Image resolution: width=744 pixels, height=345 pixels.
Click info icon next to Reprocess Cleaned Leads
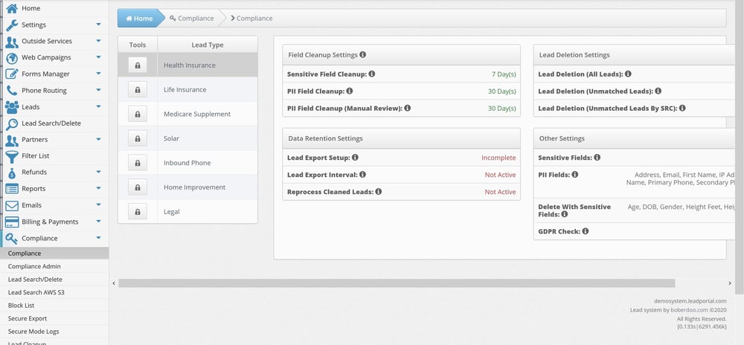coord(378,192)
